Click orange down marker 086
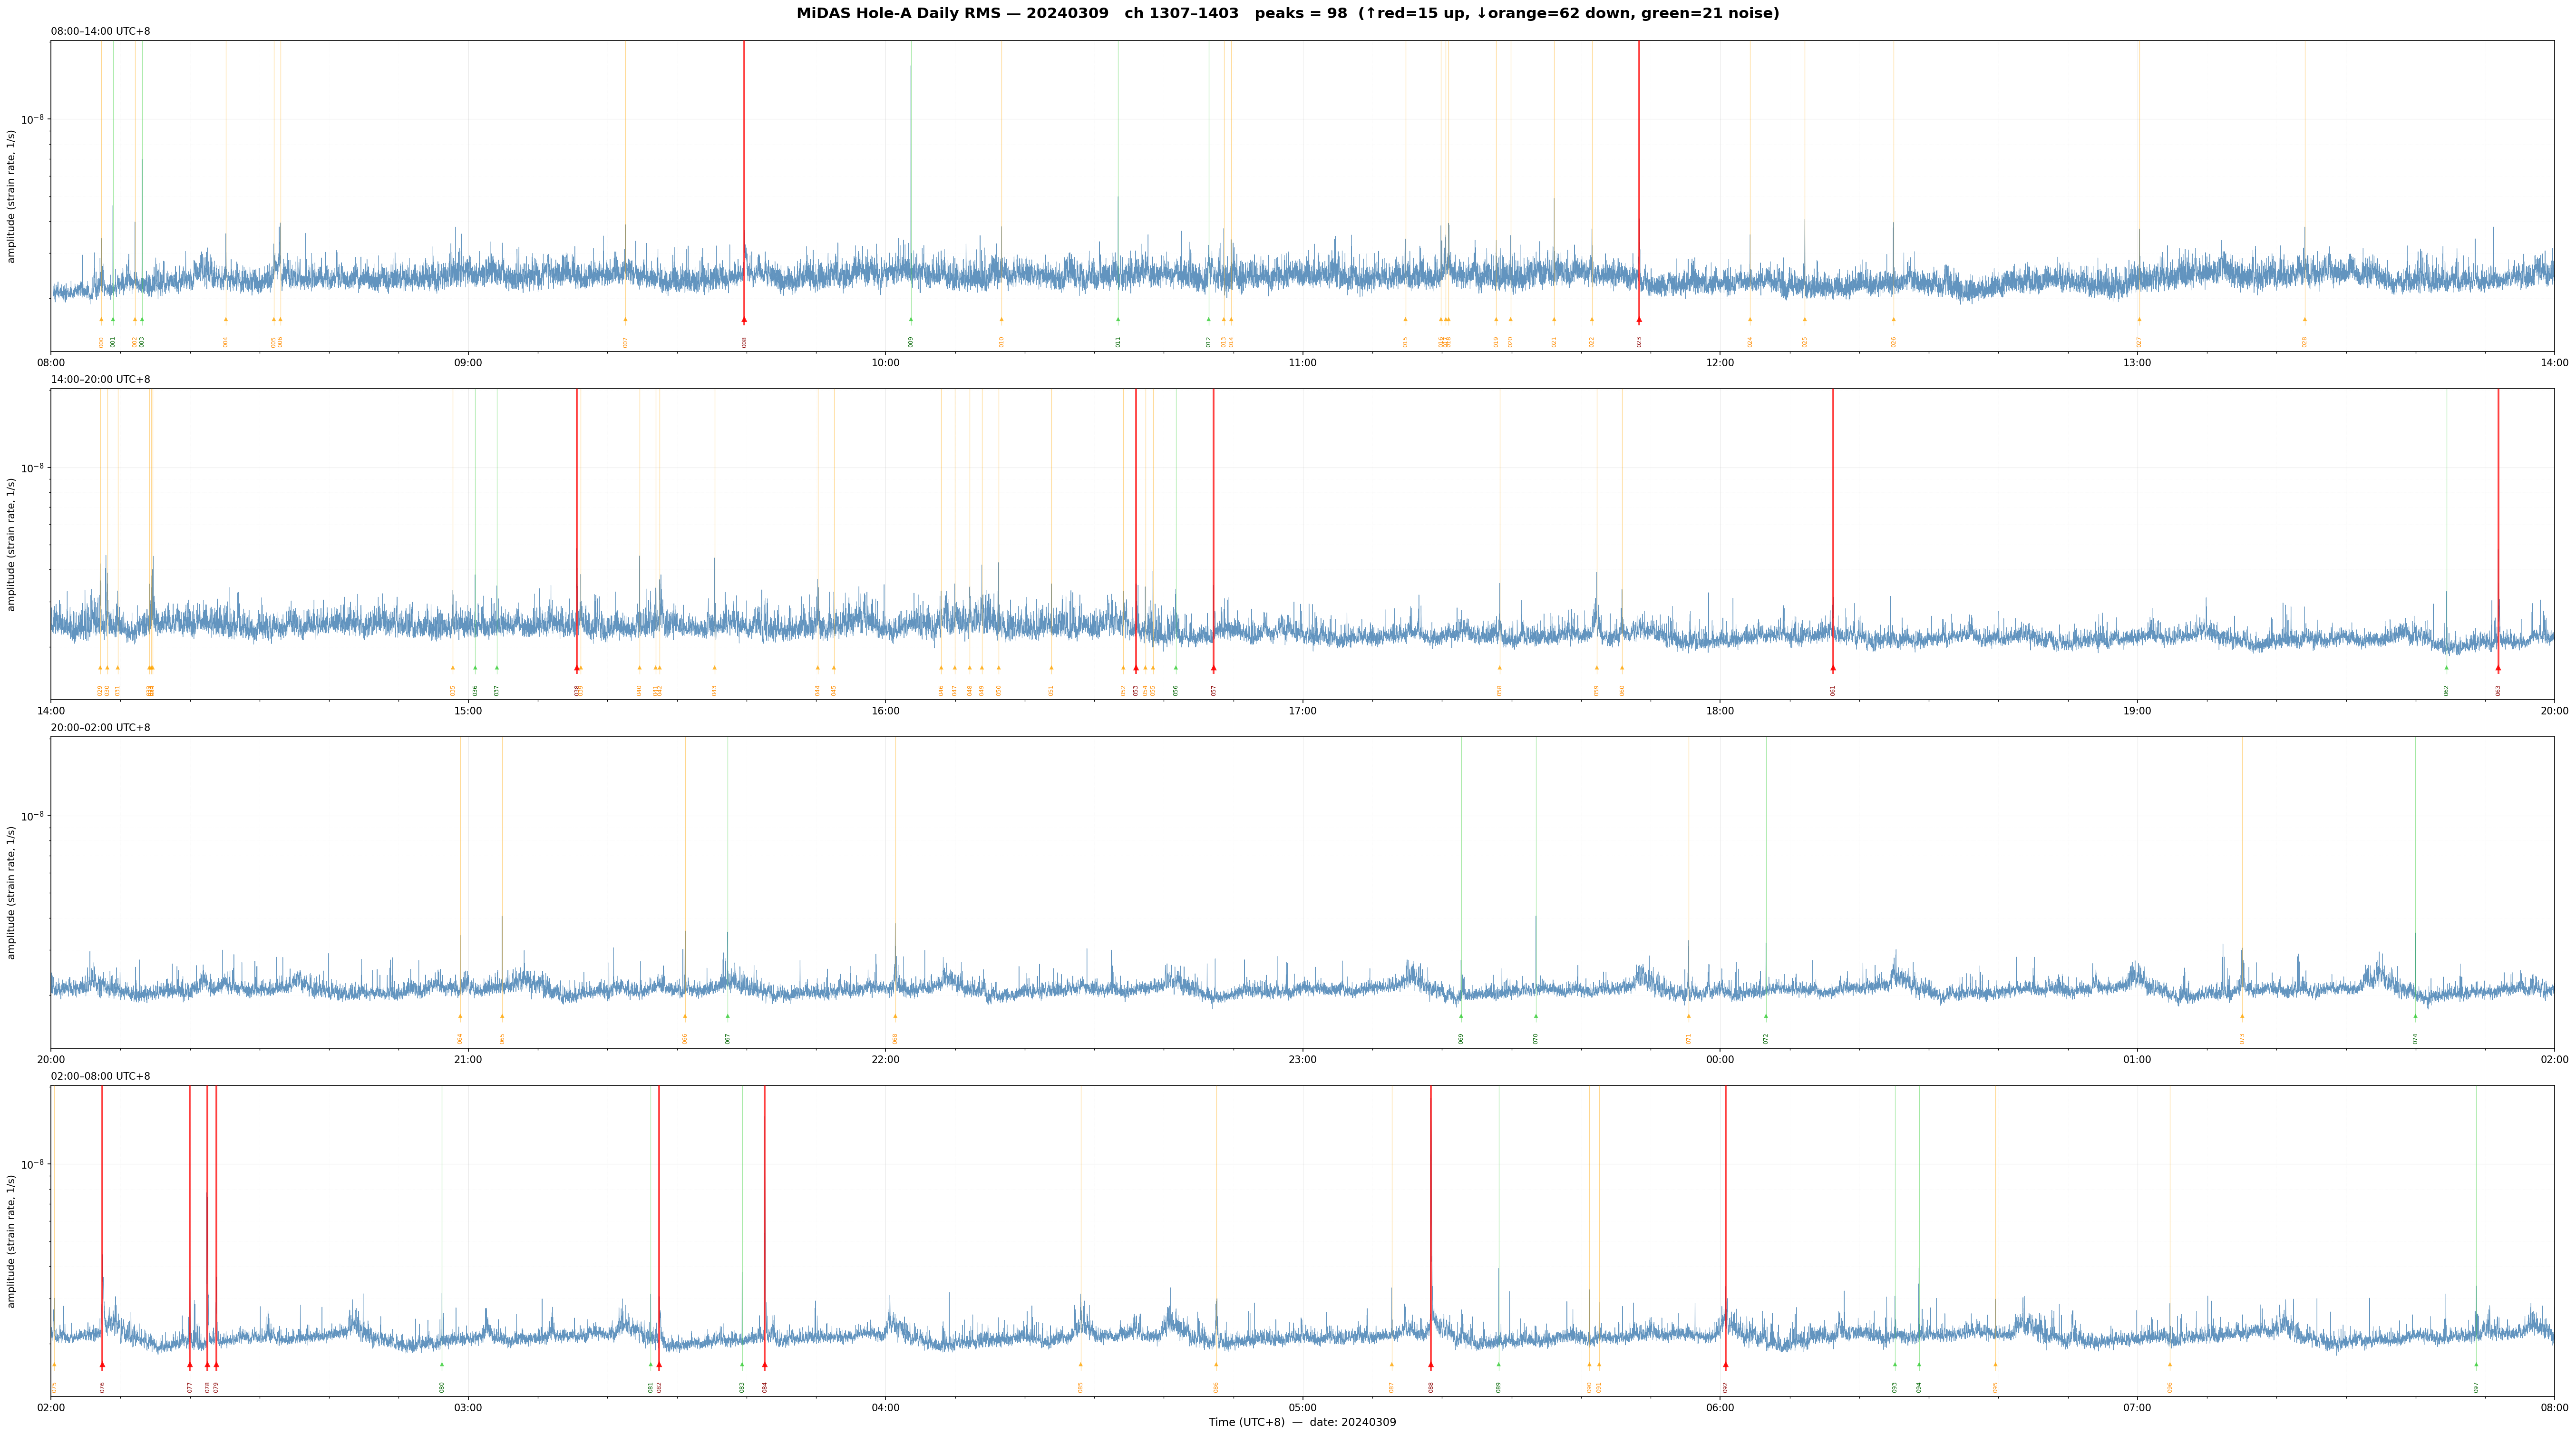Viewport: 2576px width, 1435px height. (1216, 1364)
